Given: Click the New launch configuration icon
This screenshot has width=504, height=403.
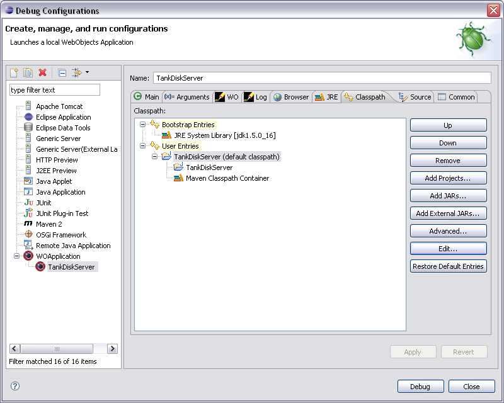Looking at the screenshot, I should pyautogui.click(x=14, y=72).
